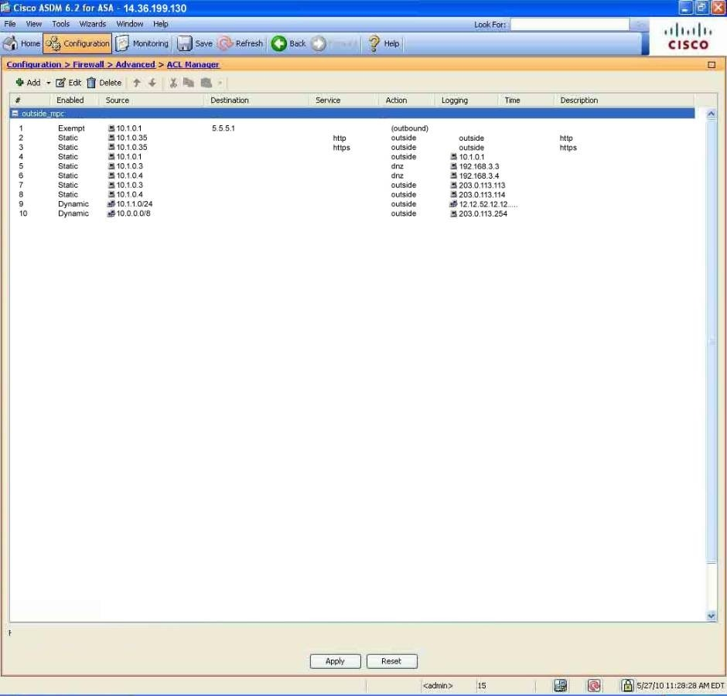Click the Cut scissors icon
This screenshot has width=727, height=696.
click(x=173, y=83)
